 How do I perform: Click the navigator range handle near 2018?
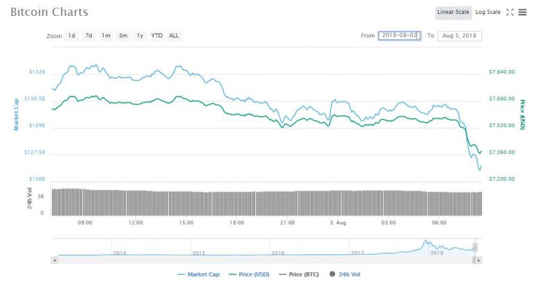(475, 247)
